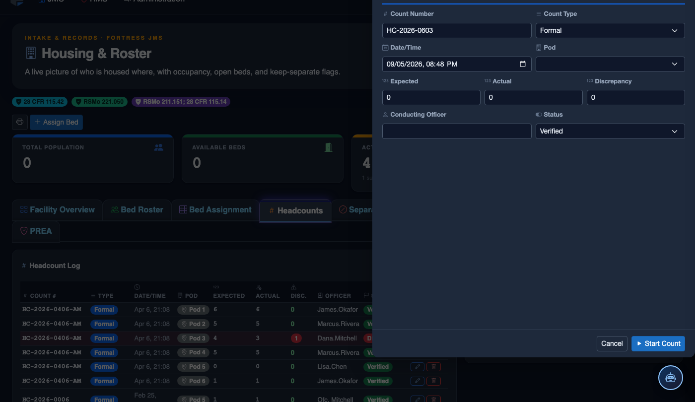Click the Actual number field

534,97
